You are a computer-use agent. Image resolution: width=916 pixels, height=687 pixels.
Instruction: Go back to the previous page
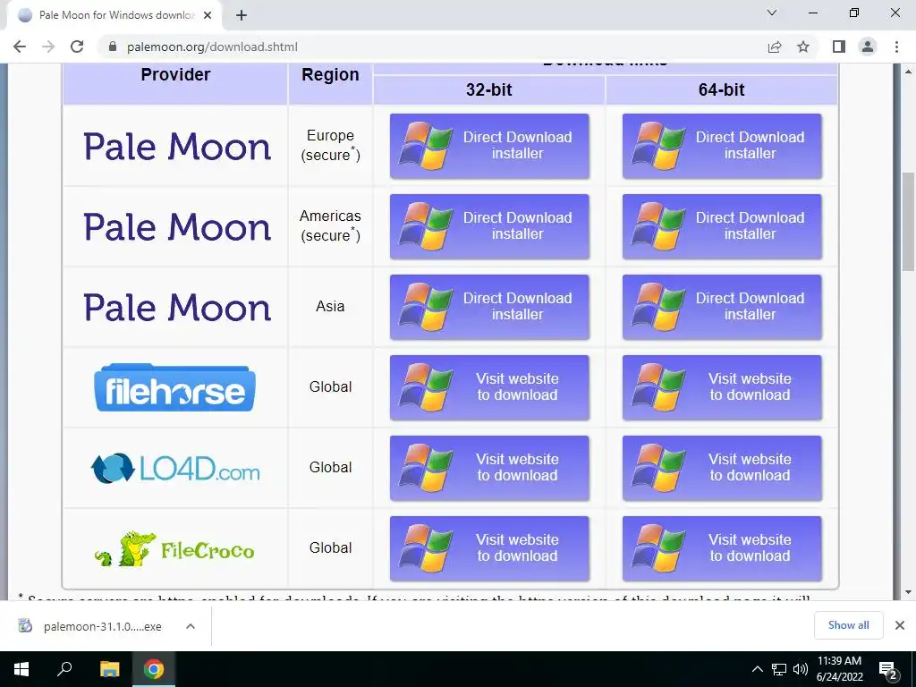(x=20, y=47)
